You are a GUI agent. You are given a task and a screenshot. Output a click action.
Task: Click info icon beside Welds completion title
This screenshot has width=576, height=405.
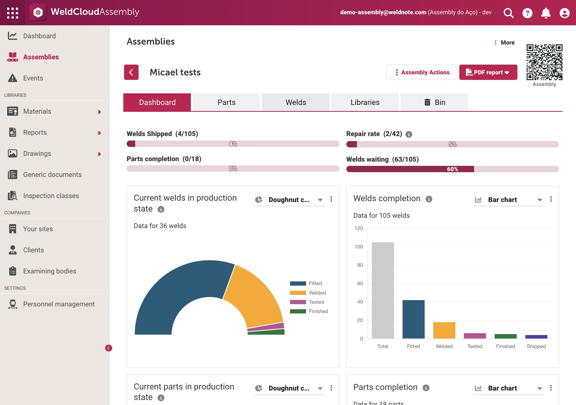[429, 199]
